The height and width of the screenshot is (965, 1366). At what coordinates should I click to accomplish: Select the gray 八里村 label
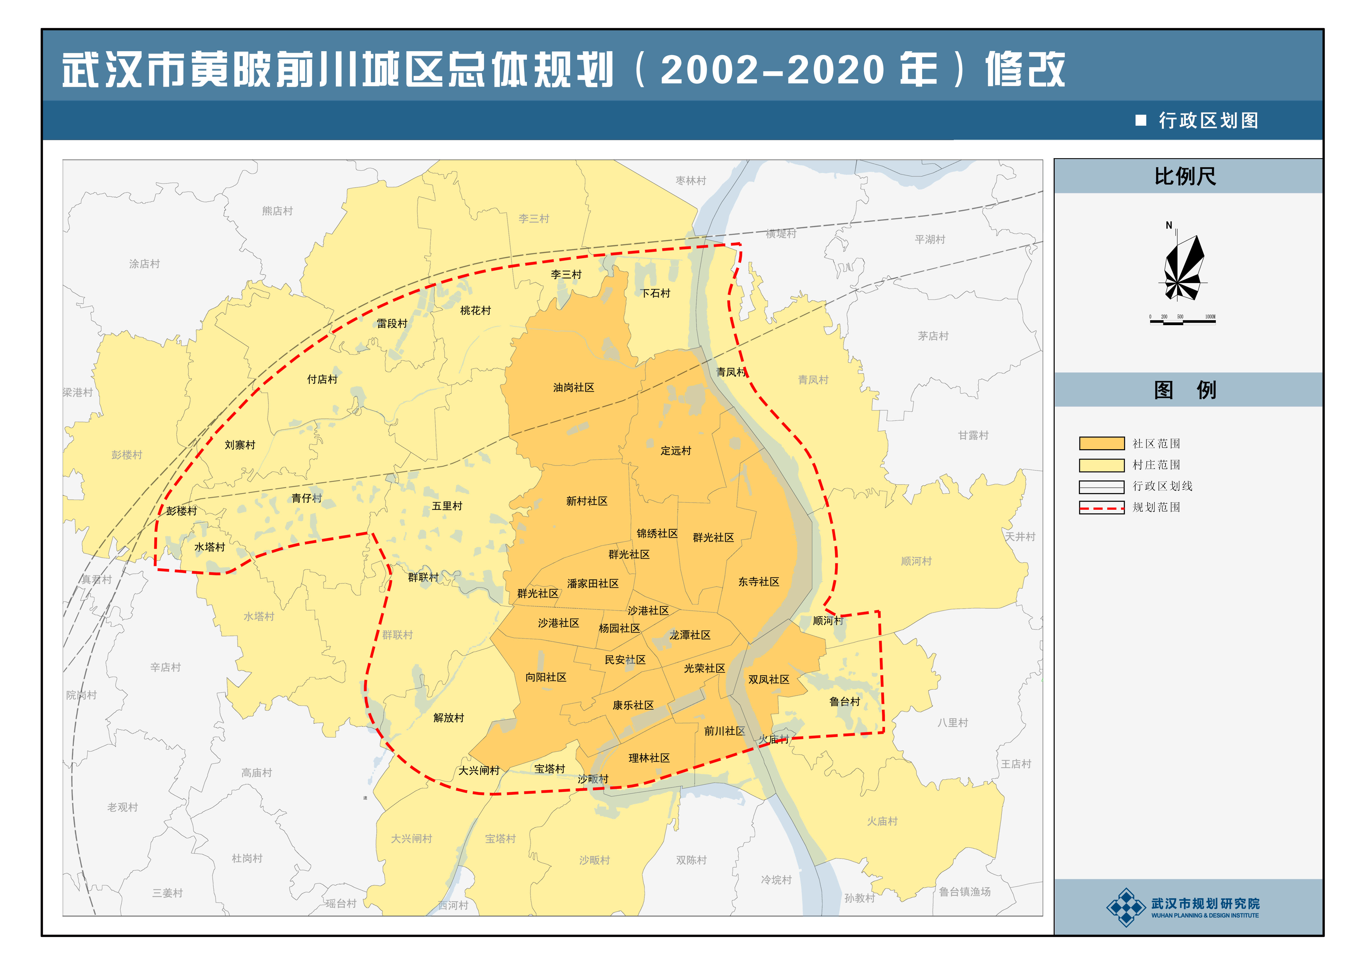click(x=952, y=722)
